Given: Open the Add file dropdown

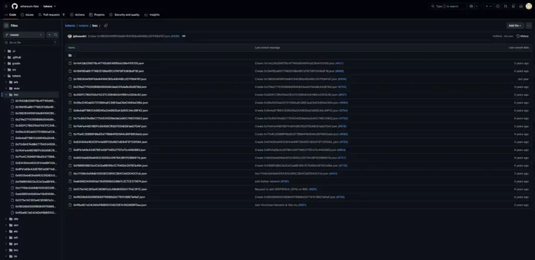Looking at the screenshot, I should pyautogui.click(x=515, y=26).
